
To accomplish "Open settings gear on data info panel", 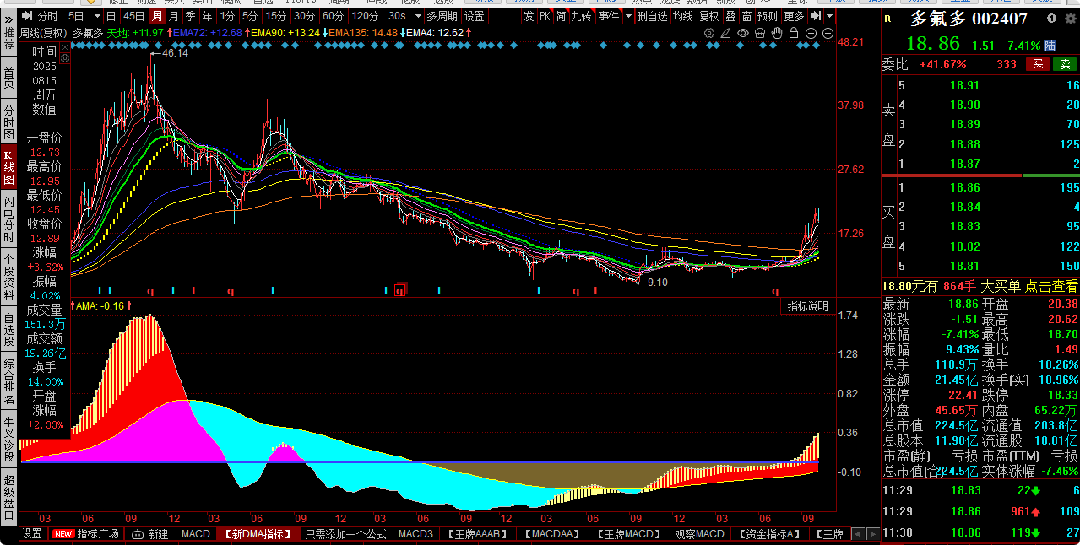I will point(63,60).
